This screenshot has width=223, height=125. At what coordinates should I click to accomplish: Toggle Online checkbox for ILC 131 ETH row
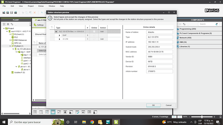94,31
